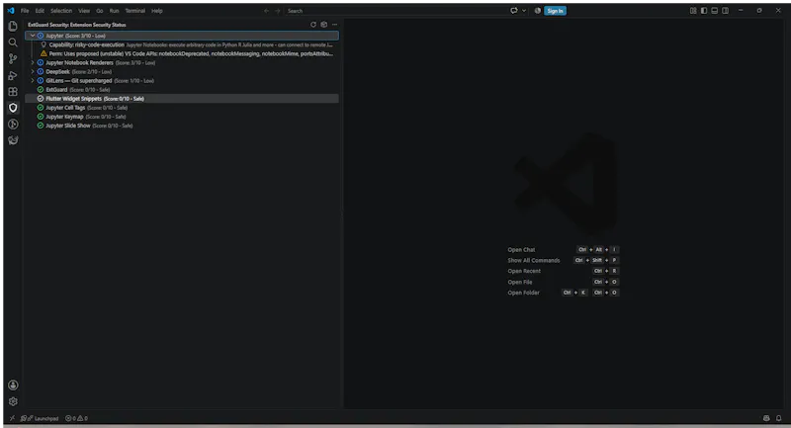Click the lightbulb icon on Capability row
The image size is (791, 428).
(44, 44)
